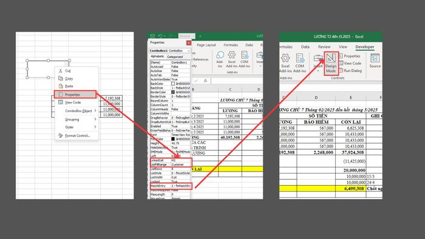This screenshot has width=425, height=239.
Task: Select the HideSelection property row
Action: 170,147
